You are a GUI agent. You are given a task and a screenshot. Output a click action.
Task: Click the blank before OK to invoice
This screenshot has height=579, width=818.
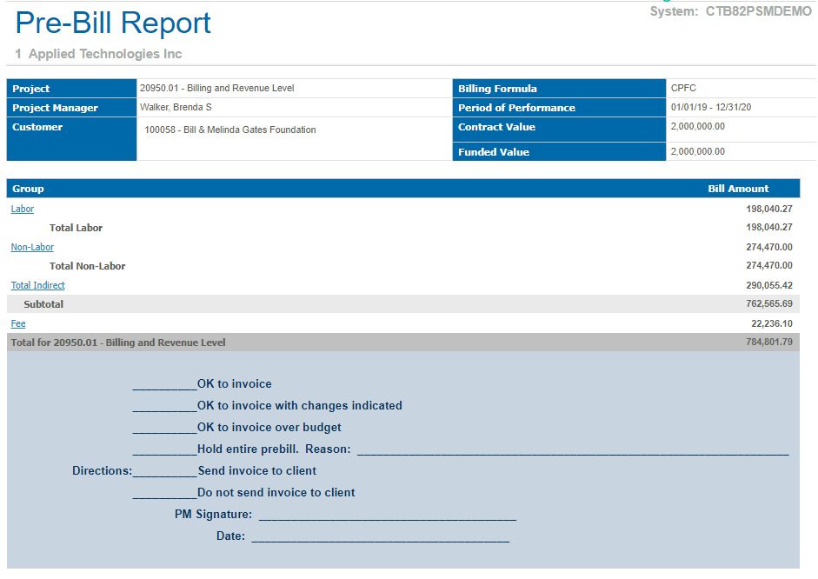[164, 384]
